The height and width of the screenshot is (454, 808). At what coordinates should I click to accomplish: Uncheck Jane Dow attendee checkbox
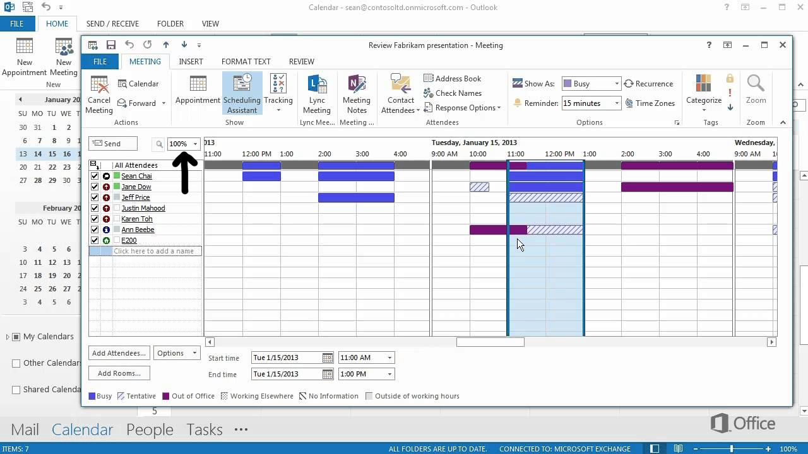point(95,187)
